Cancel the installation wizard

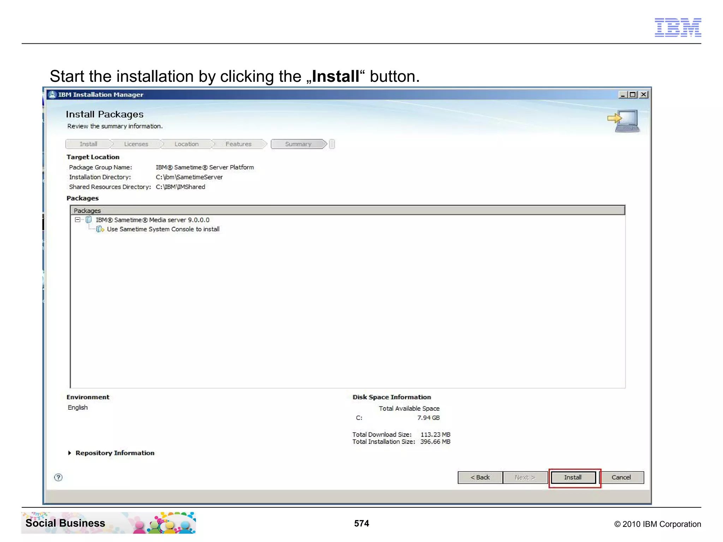(621, 477)
